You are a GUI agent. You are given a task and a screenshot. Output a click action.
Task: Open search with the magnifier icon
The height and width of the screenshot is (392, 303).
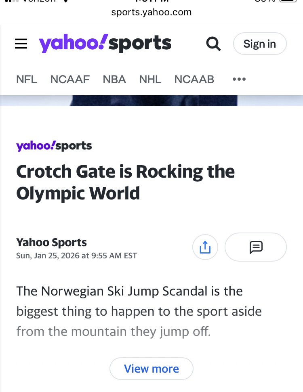(x=213, y=44)
